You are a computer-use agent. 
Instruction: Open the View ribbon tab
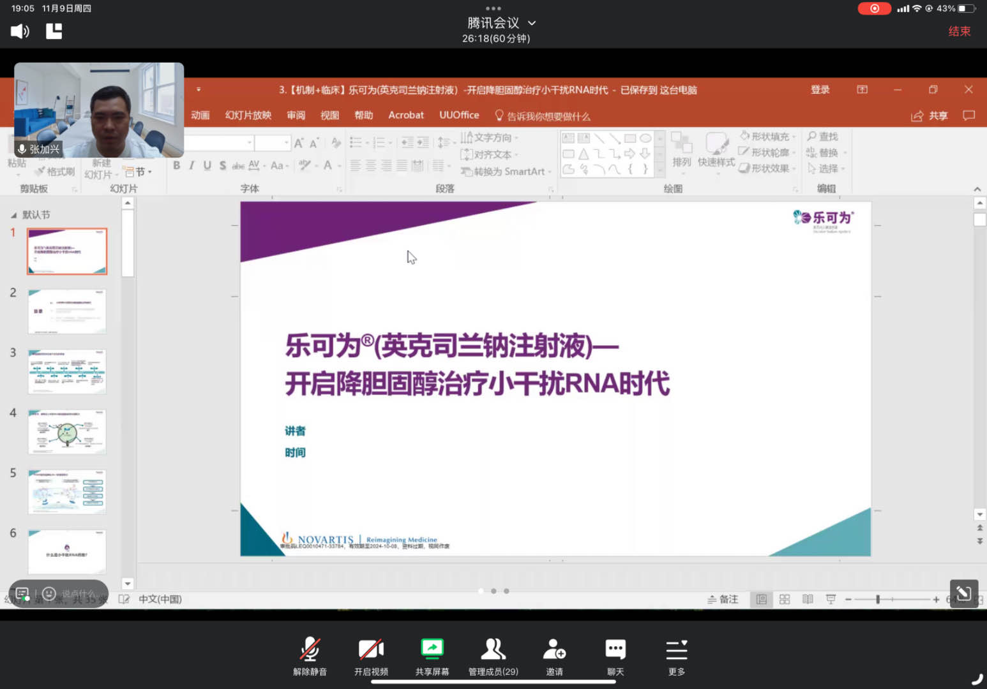pos(329,115)
